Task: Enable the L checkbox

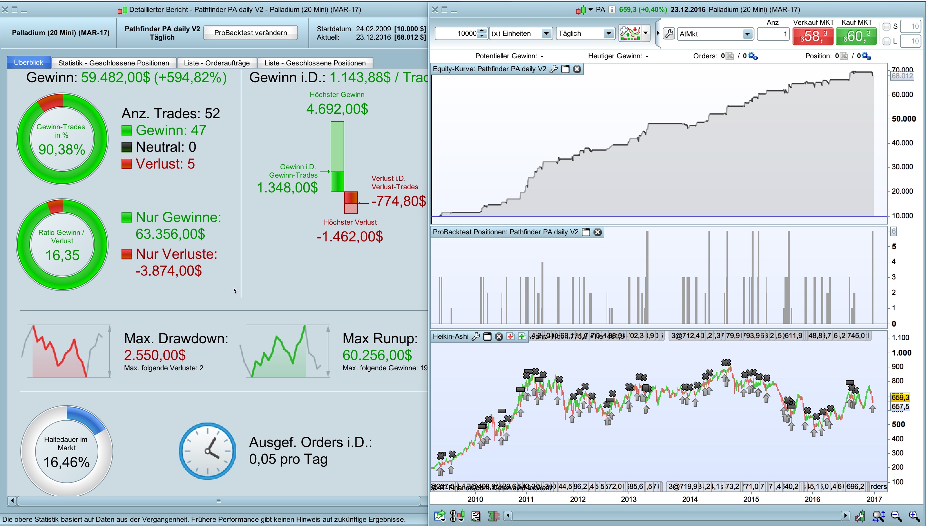Action: (x=886, y=42)
